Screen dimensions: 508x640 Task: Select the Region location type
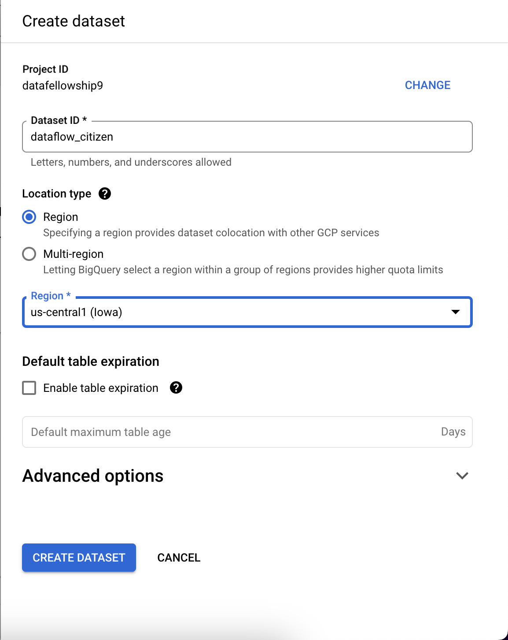(29, 217)
